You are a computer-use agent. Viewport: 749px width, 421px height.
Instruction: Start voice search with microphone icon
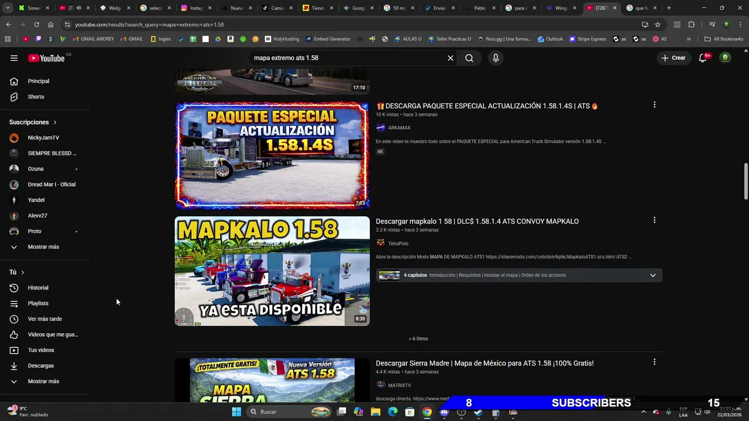496,58
